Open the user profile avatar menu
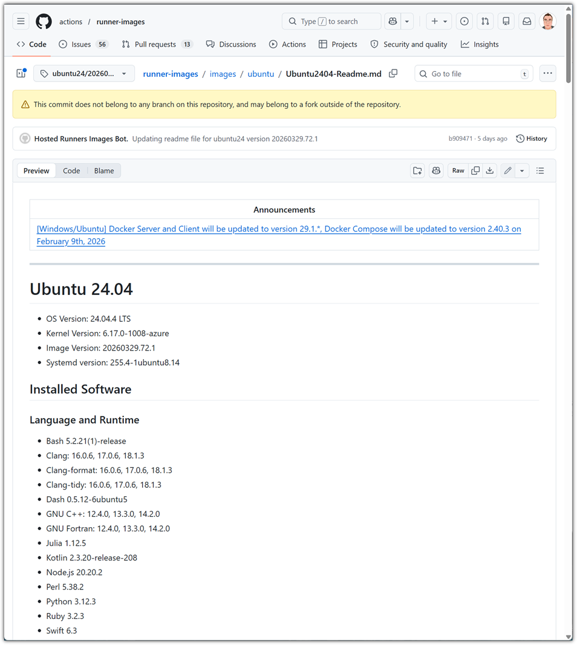 [548, 21]
